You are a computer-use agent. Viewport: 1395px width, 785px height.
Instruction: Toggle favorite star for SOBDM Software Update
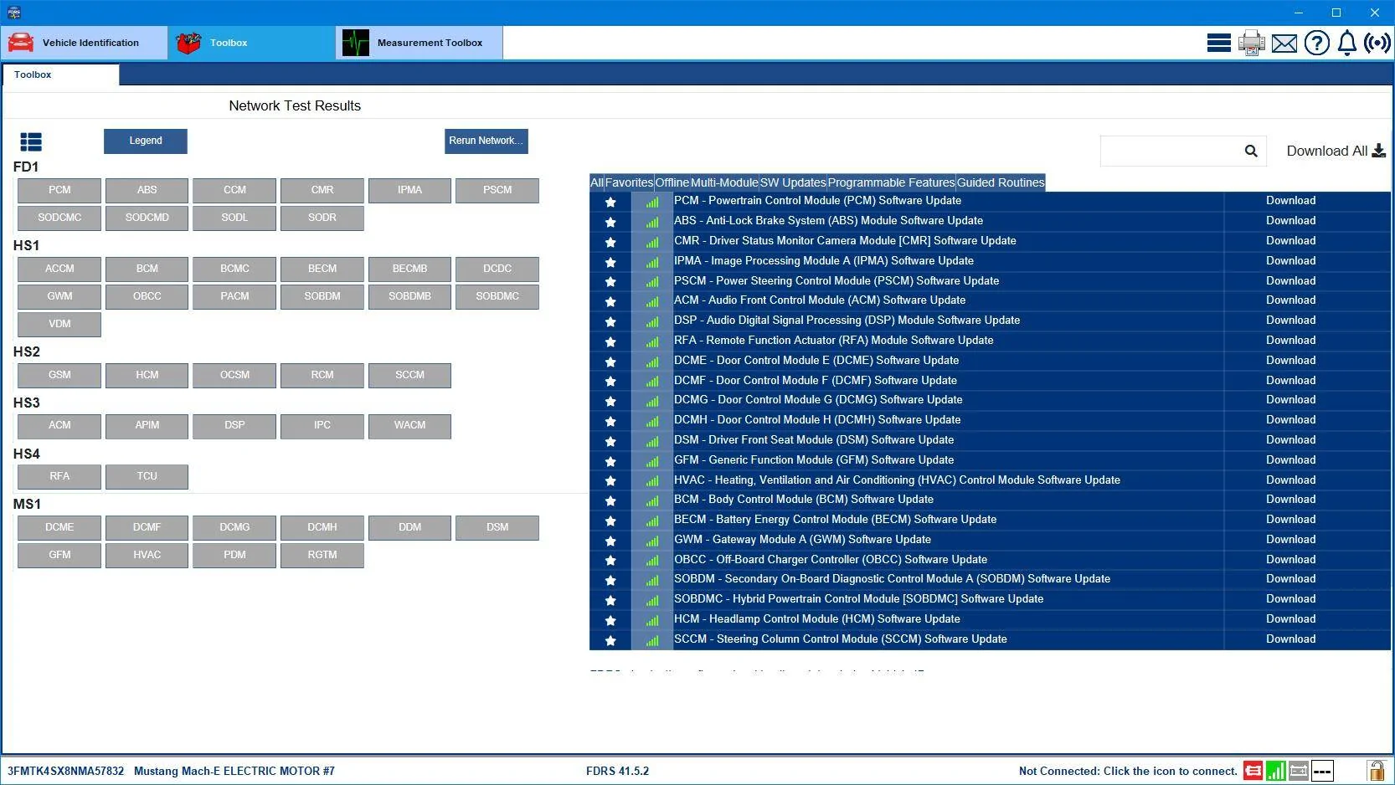pos(610,580)
